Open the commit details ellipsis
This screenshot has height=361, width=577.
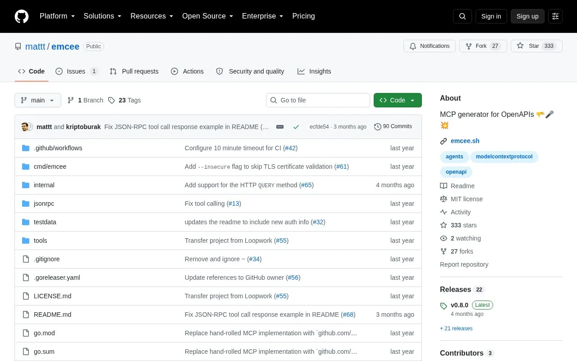pos(280,127)
